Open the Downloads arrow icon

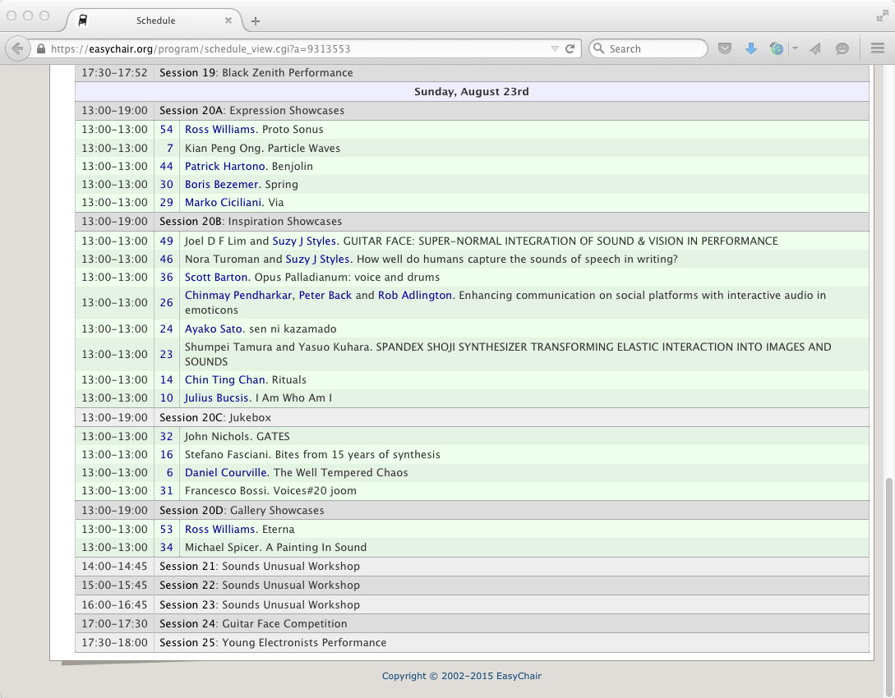[750, 48]
